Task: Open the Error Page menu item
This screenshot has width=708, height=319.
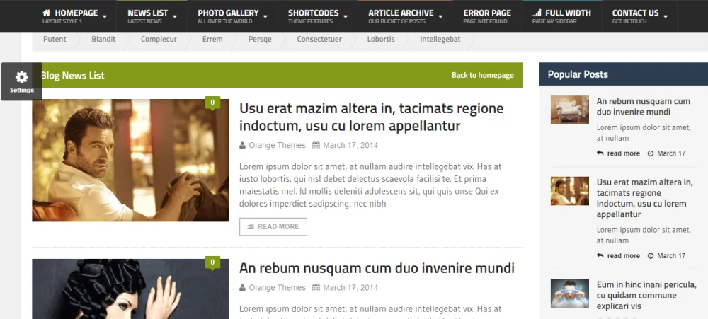Action: 487,16
